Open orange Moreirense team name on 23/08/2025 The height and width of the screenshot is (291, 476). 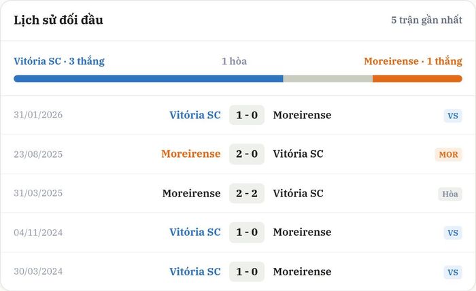point(191,154)
